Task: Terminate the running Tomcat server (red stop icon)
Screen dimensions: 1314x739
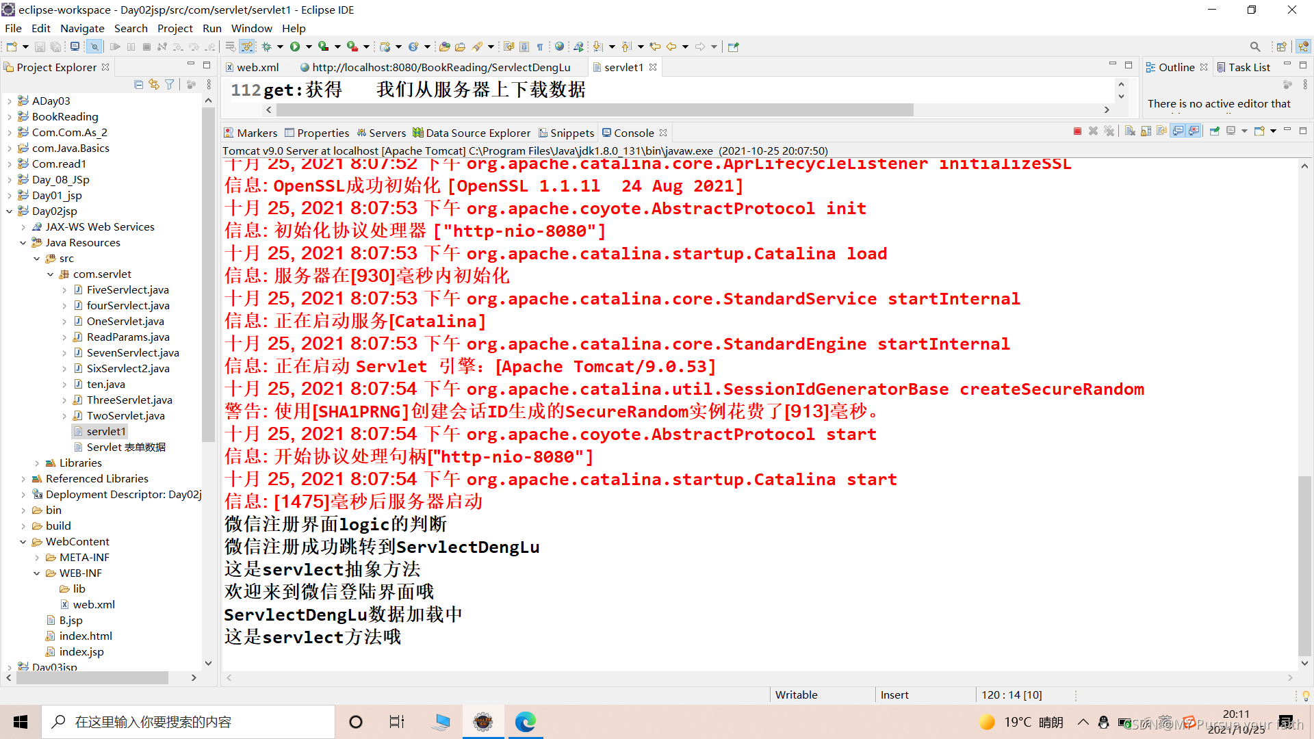Action: coord(1077,131)
